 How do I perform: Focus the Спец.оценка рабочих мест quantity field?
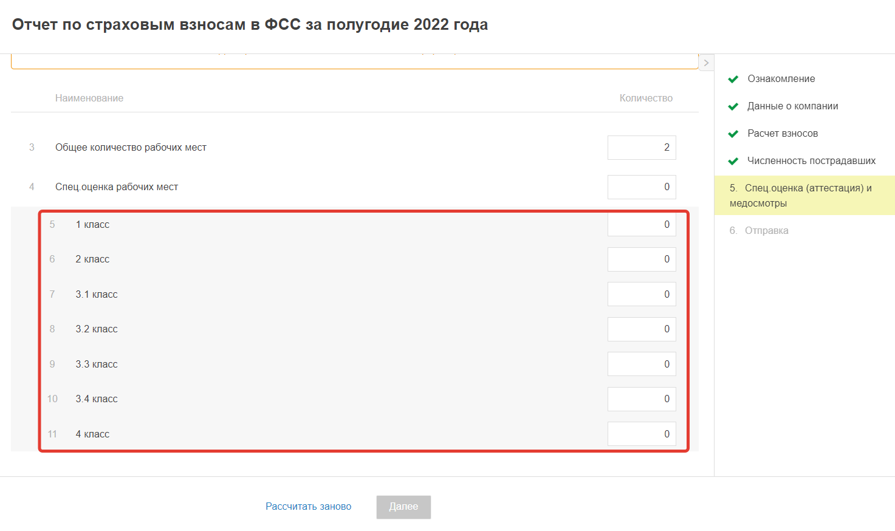642,187
